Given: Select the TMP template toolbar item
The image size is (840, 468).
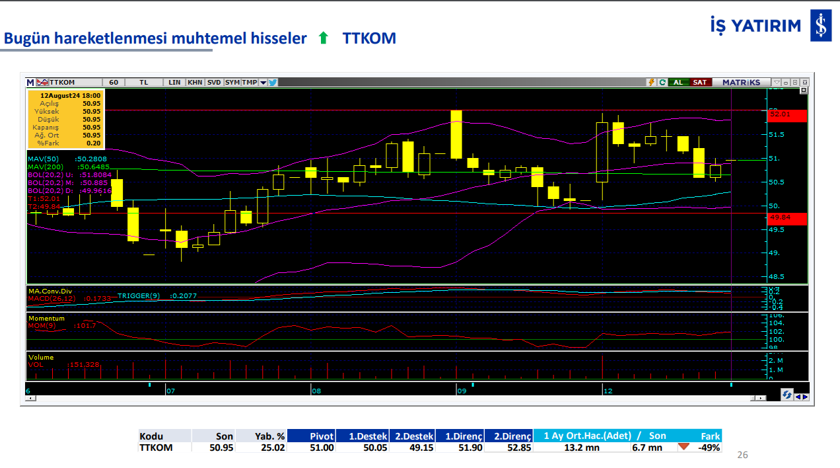Looking at the screenshot, I should (x=249, y=83).
